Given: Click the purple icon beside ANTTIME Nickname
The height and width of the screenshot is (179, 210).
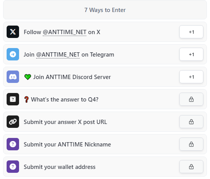Looking at the screenshot, I should 13,144.
